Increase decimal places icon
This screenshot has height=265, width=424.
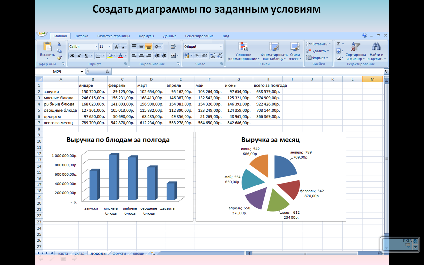pyautogui.click(x=213, y=56)
